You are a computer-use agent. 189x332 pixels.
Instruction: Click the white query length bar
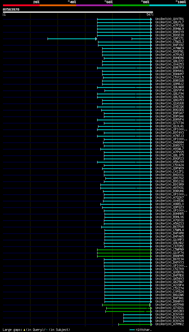(78, 12)
